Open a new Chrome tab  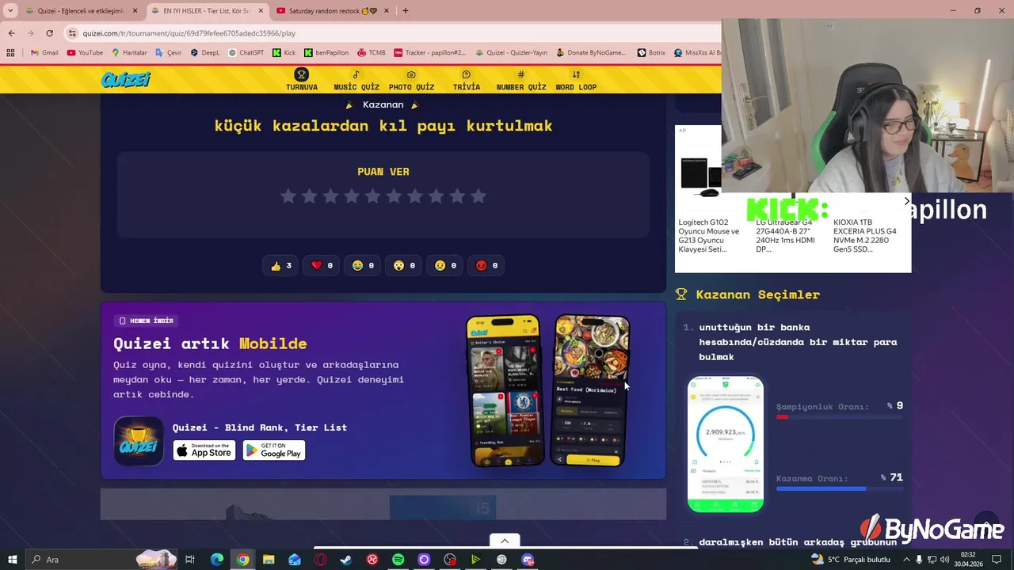[x=406, y=11]
